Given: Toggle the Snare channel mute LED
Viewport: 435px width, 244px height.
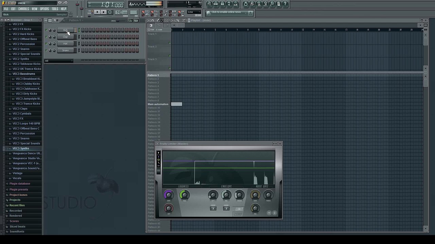Looking at the screenshot, I should [x=46, y=50].
